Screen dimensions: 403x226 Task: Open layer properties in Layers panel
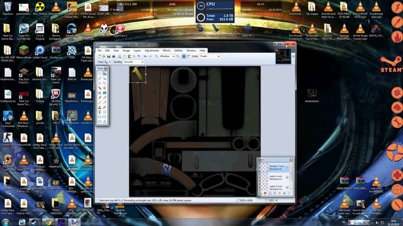pos(289,193)
